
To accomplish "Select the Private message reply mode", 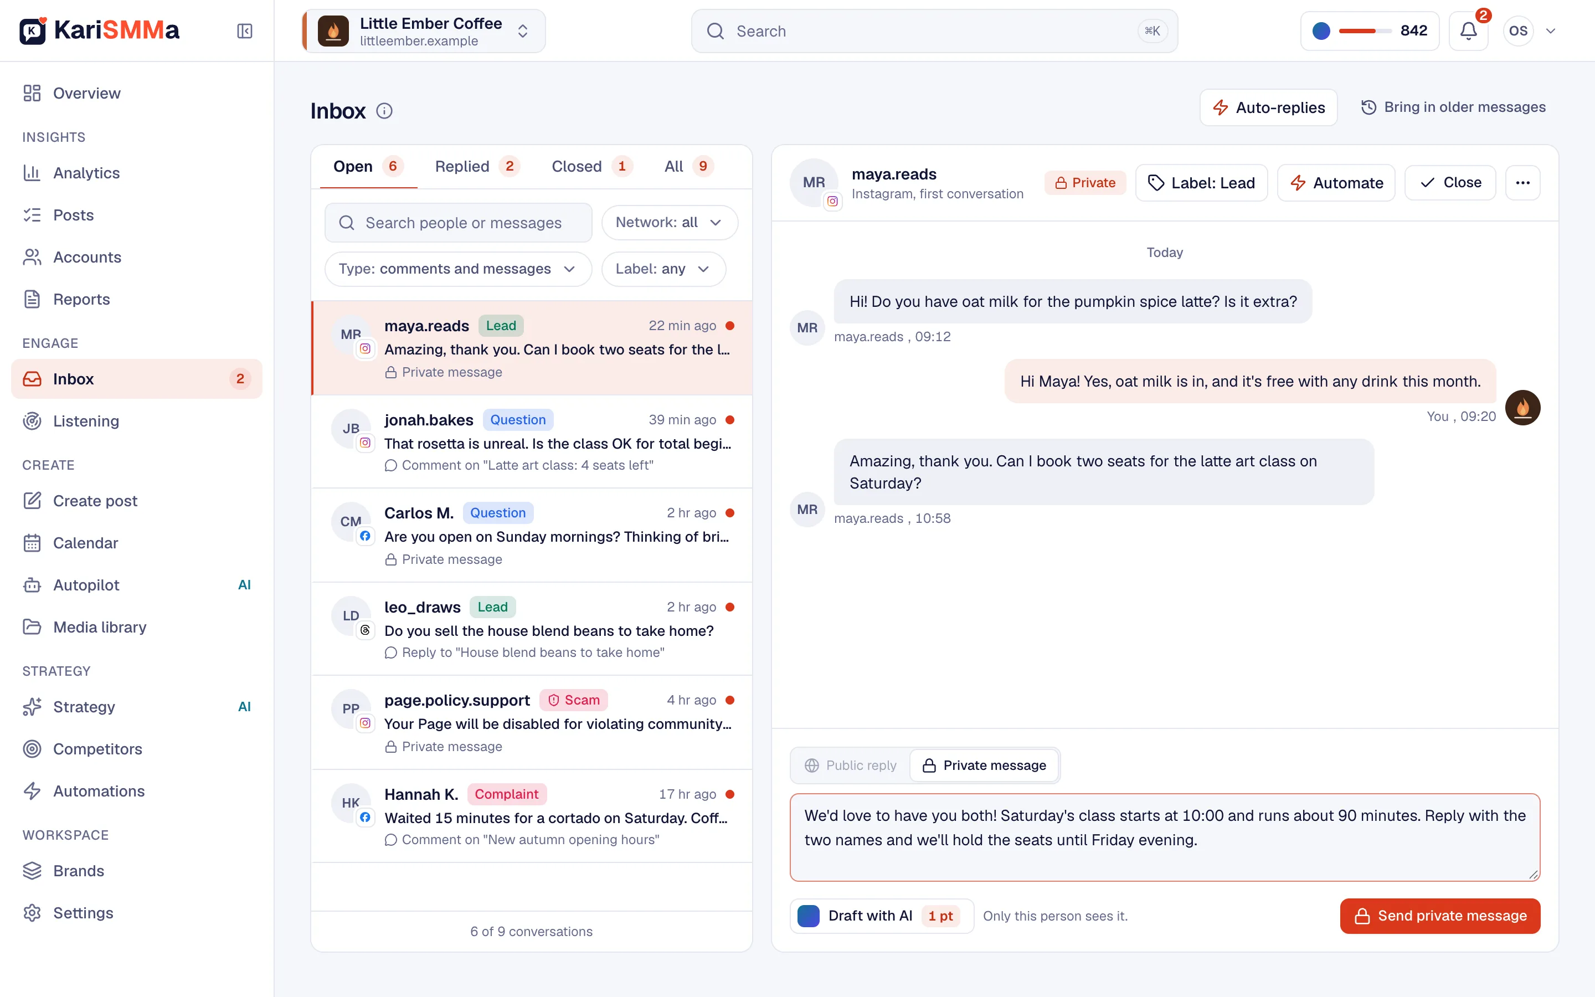I will pos(984,765).
